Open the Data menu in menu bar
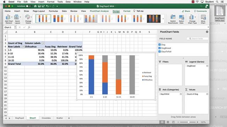The height and width of the screenshot is (127, 227). (x=68, y=2)
